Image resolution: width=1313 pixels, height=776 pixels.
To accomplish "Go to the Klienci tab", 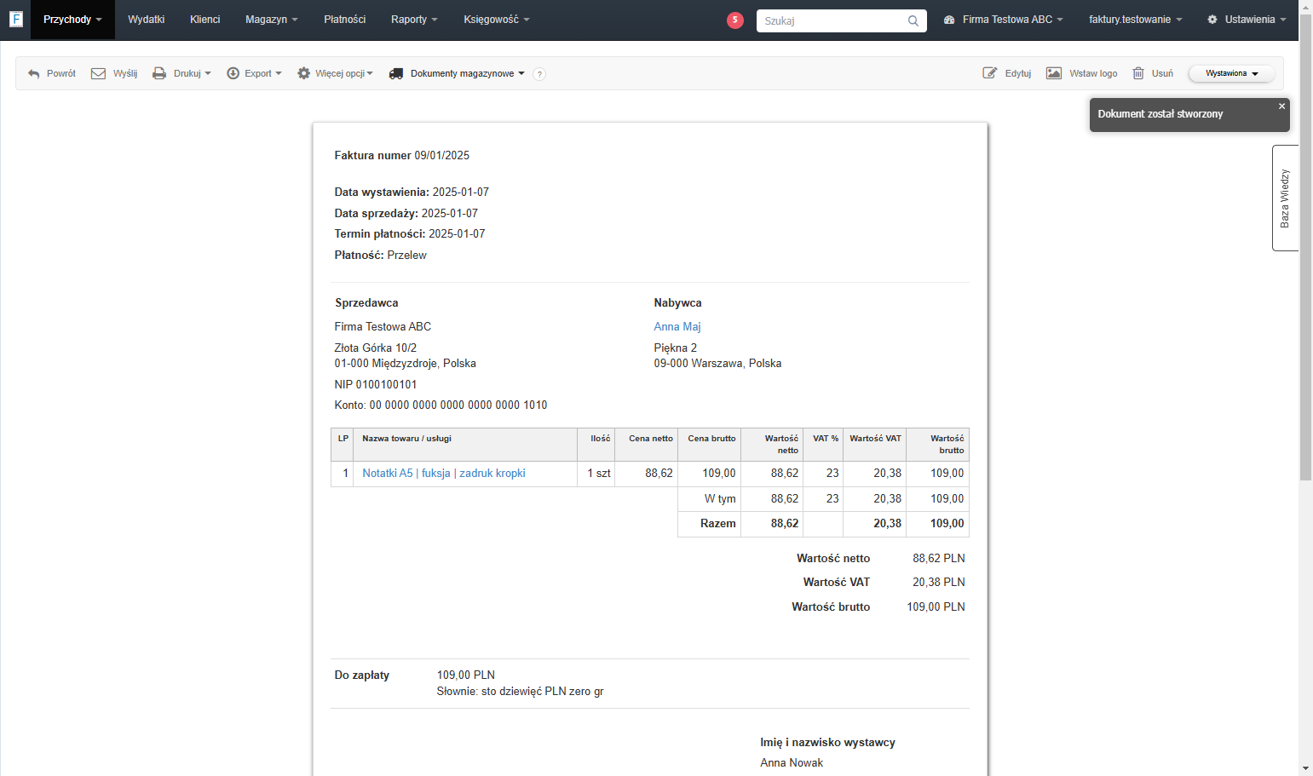I will click(x=205, y=20).
